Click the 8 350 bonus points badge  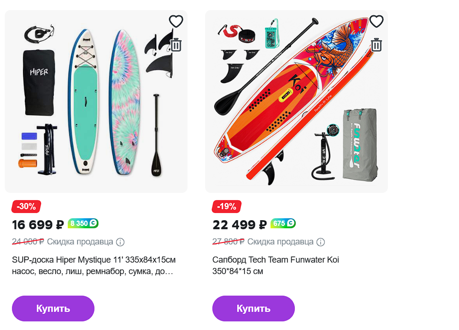(83, 223)
